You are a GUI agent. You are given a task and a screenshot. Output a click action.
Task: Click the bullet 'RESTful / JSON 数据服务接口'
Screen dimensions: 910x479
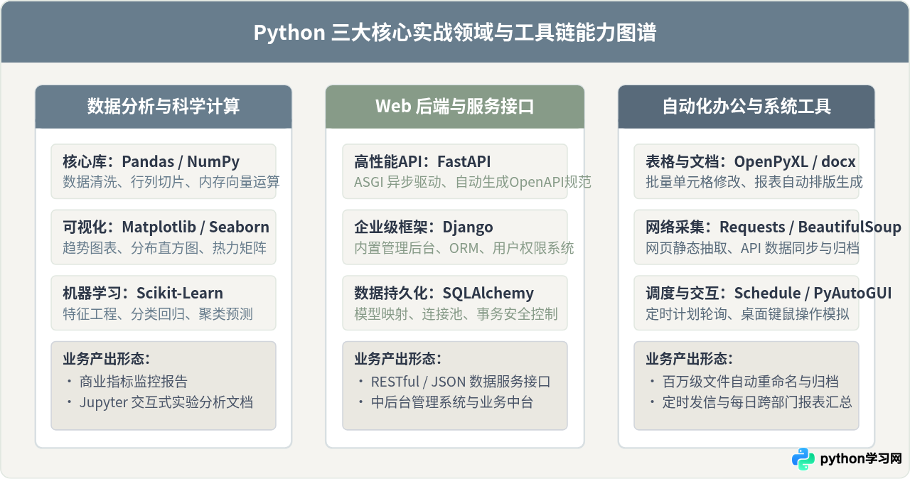pos(461,382)
